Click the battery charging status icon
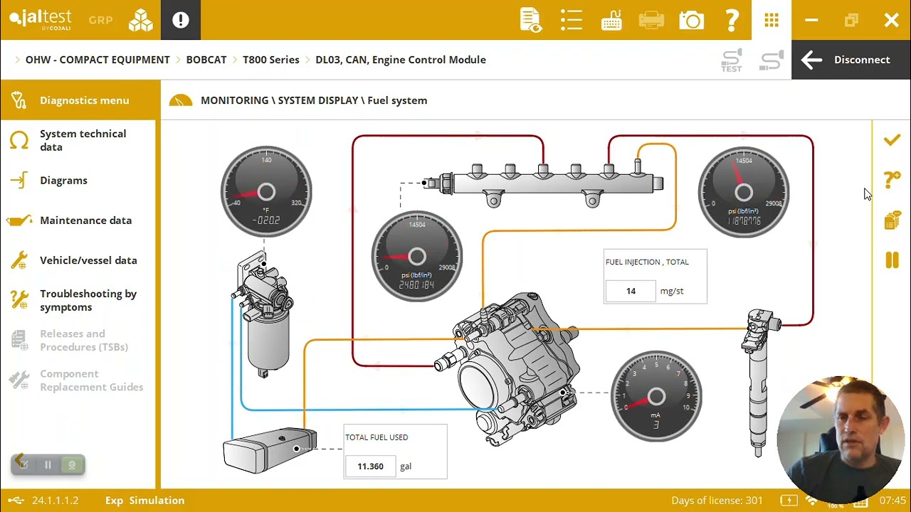This screenshot has width=911, height=512. [x=789, y=501]
